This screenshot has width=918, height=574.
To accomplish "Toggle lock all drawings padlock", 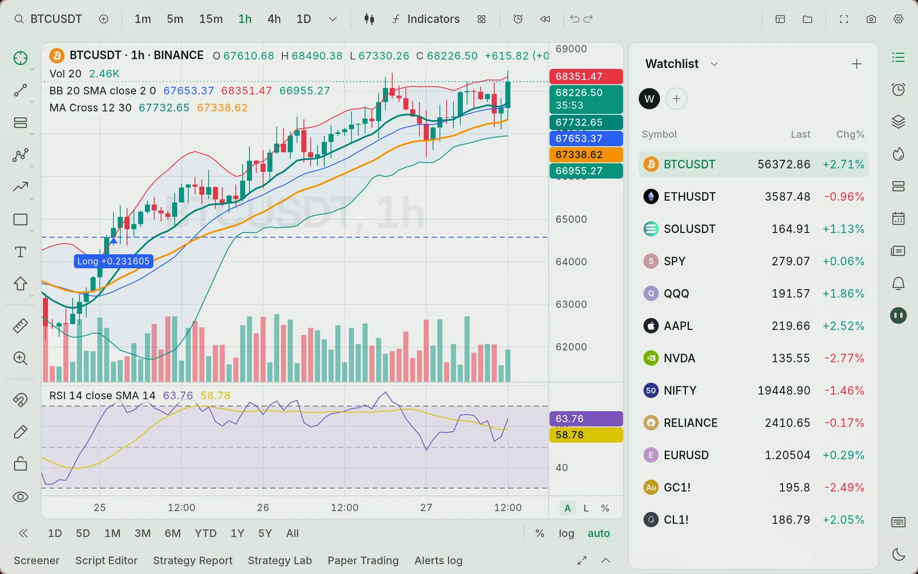I will click(x=21, y=464).
